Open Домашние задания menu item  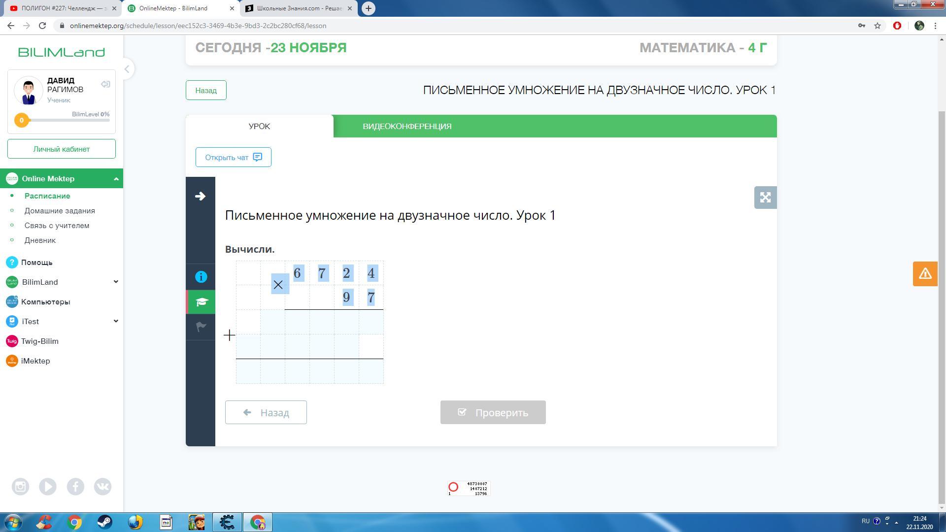[x=60, y=211]
